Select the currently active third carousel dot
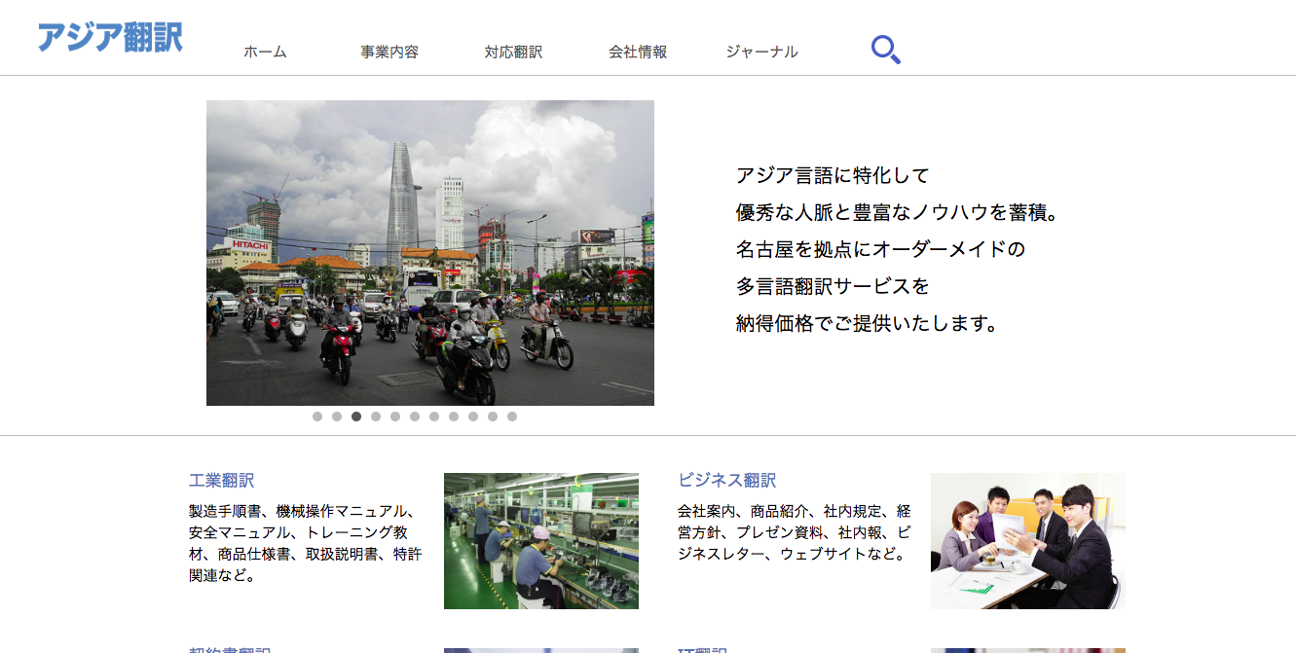 [x=355, y=417]
